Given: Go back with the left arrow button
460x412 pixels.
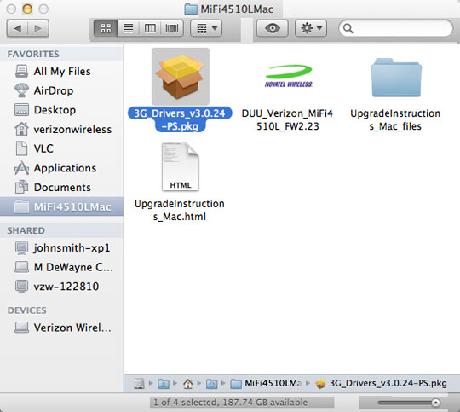Looking at the screenshot, I should click(x=17, y=28).
